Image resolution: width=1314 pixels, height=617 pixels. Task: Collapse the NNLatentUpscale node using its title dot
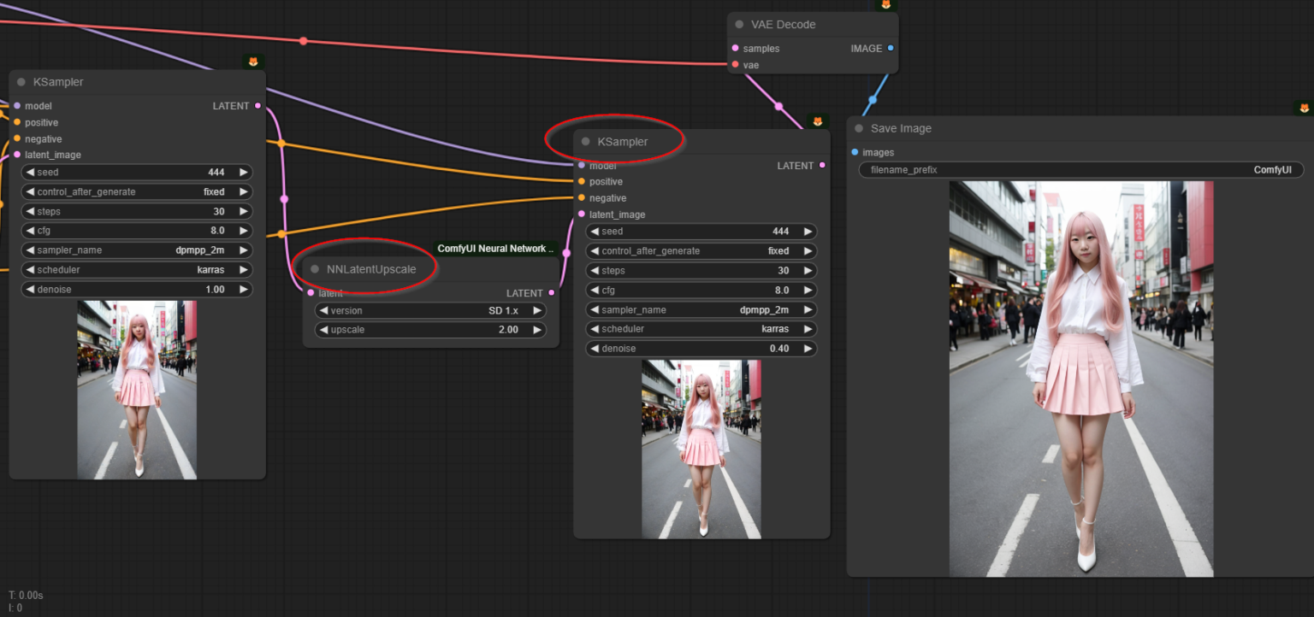(316, 269)
